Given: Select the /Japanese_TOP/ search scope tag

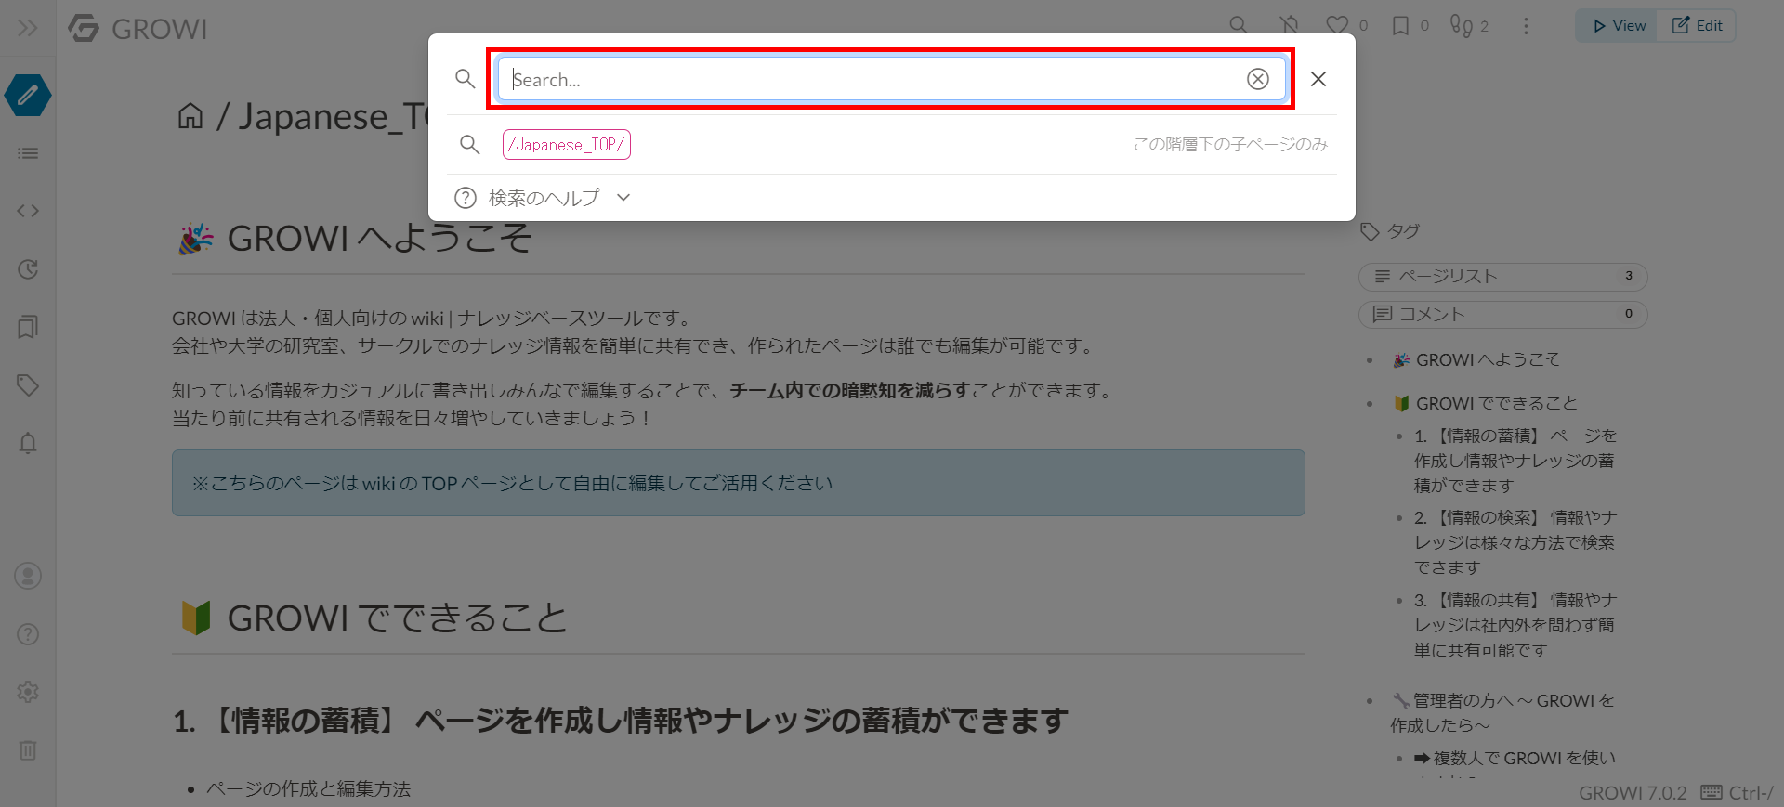Looking at the screenshot, I should coord(567,144).
